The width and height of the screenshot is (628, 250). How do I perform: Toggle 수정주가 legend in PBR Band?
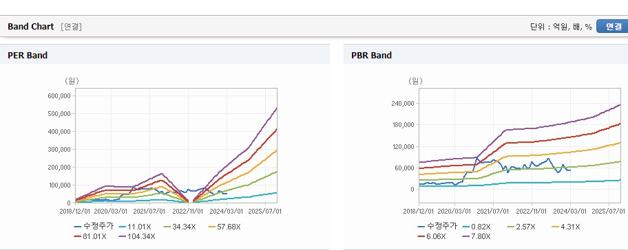click(x=437, y=226)
